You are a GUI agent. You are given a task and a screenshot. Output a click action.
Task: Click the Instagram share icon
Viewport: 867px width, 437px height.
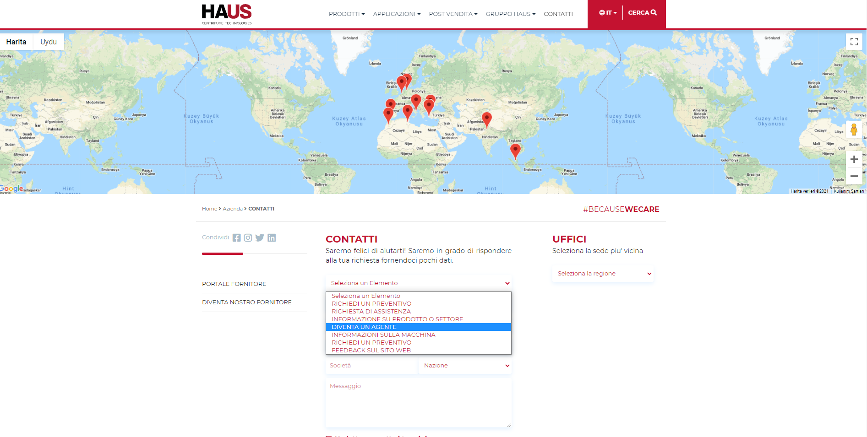pyautogui.click(x=248, y=238)
